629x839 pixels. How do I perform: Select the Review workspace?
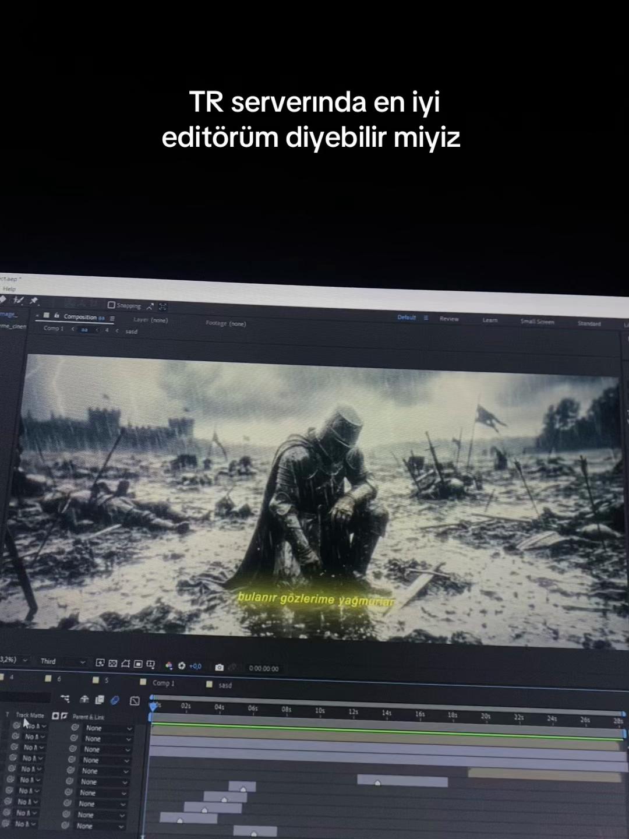[x=449, y=319]
